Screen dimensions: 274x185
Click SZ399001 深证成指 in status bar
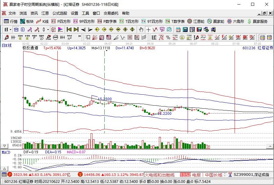pyautogui.click(x=251, y=175)
